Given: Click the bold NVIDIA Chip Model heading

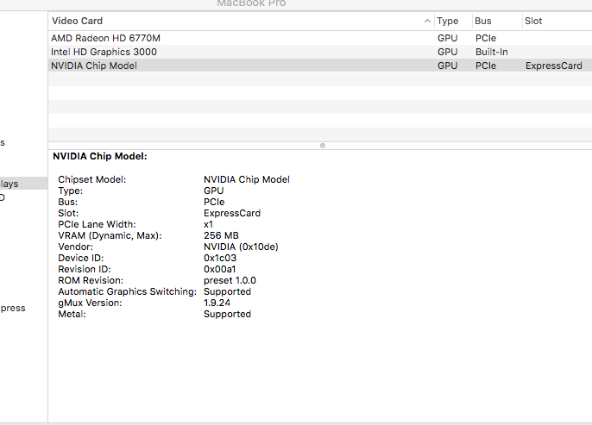Looking at the screenshot, I should (100, 156).
